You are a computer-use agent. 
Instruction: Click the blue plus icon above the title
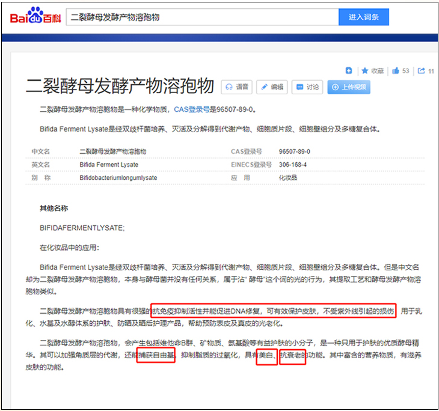tap(349, 70)
